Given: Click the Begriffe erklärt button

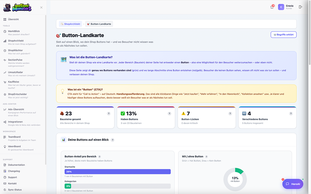Looking at the screenshot, I should (x=284, y=35).
